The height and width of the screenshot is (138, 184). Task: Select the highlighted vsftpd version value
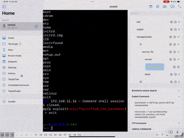point(155,67)
